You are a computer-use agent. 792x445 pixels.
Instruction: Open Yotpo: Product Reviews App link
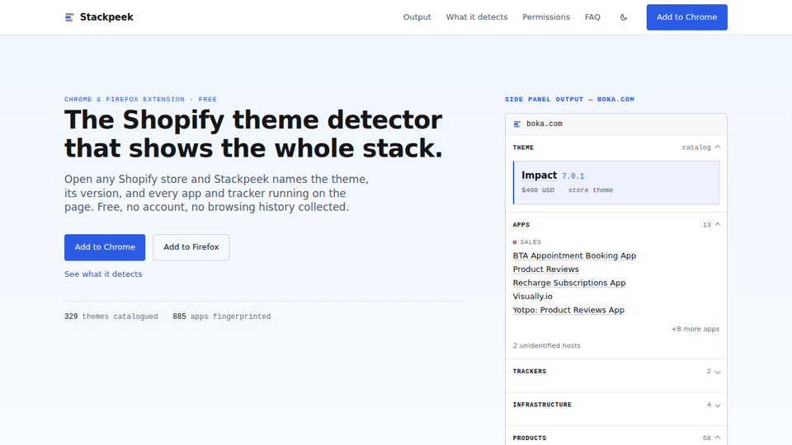click(568, 311)
